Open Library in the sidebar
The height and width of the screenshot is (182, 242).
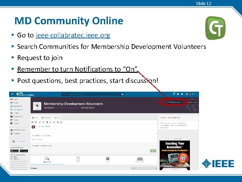pos(14,123)
